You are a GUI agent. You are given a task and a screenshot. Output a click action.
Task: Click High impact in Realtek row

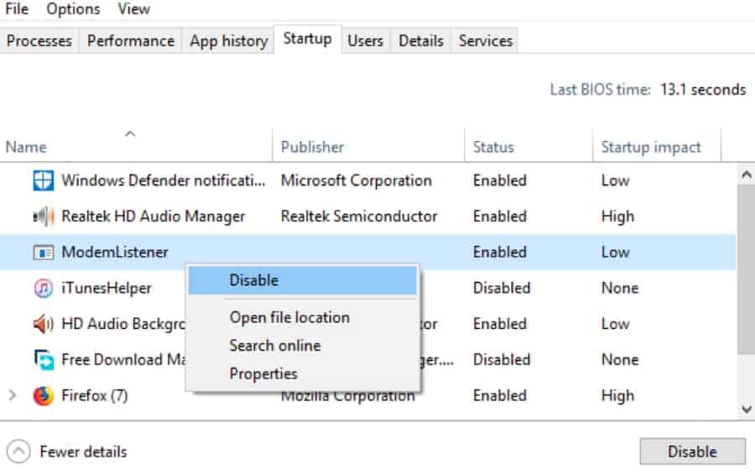click(617, 217)
